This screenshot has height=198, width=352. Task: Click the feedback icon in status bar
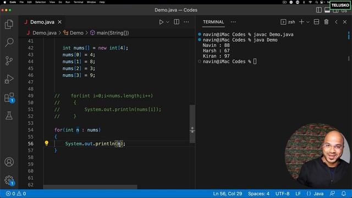(332, 194)
